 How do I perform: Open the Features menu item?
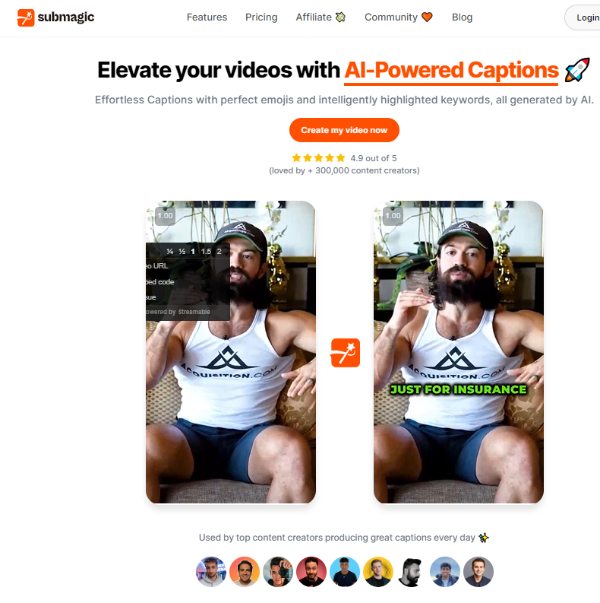tap(207, 17)
